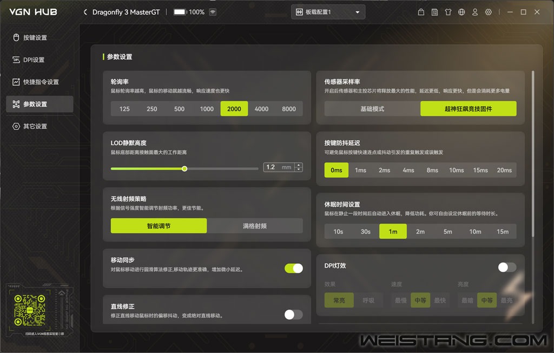The image size is (554, 353).
Task: Set debounce delay to 0ms
Action: (337, 170)
